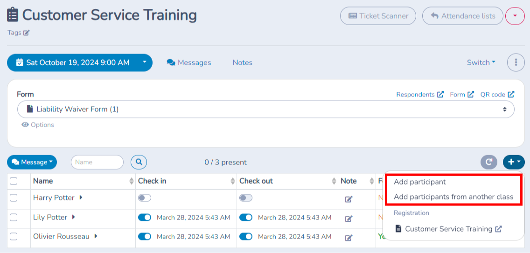
Task: Open the Customer Service Training registration link
Action: pyautogui.click(x=448, y=229)
